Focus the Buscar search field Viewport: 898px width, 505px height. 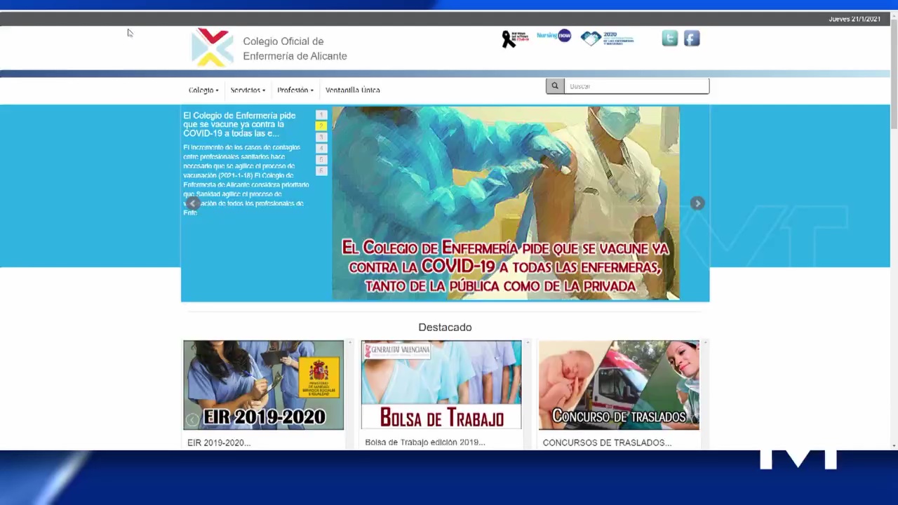(636, 86)
